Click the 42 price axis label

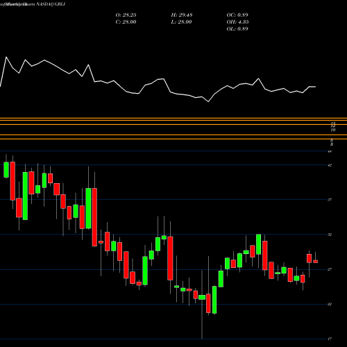tap(330, 165)
